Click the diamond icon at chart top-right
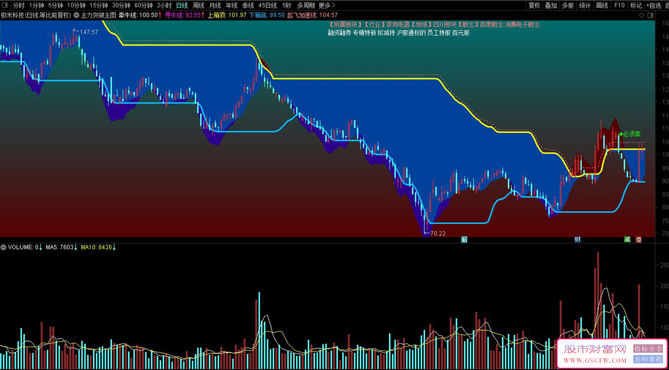The image size is (669, 370). [642, 16]
